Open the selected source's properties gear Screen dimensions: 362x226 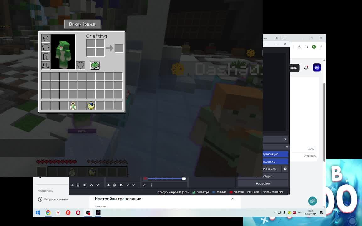[x=121, y=185]
